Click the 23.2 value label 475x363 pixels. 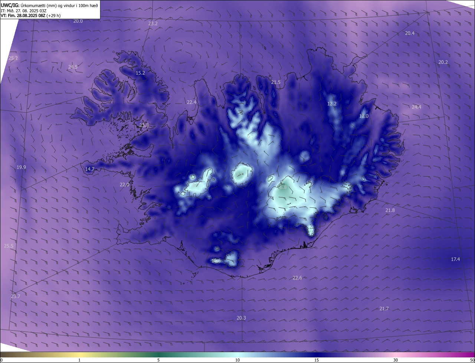tap(153, 23)
